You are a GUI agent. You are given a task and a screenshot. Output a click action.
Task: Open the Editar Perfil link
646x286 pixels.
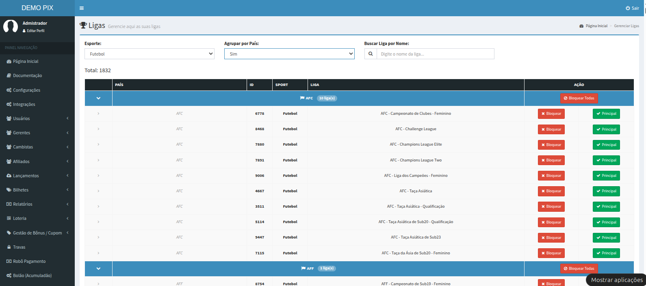[35, 31]
